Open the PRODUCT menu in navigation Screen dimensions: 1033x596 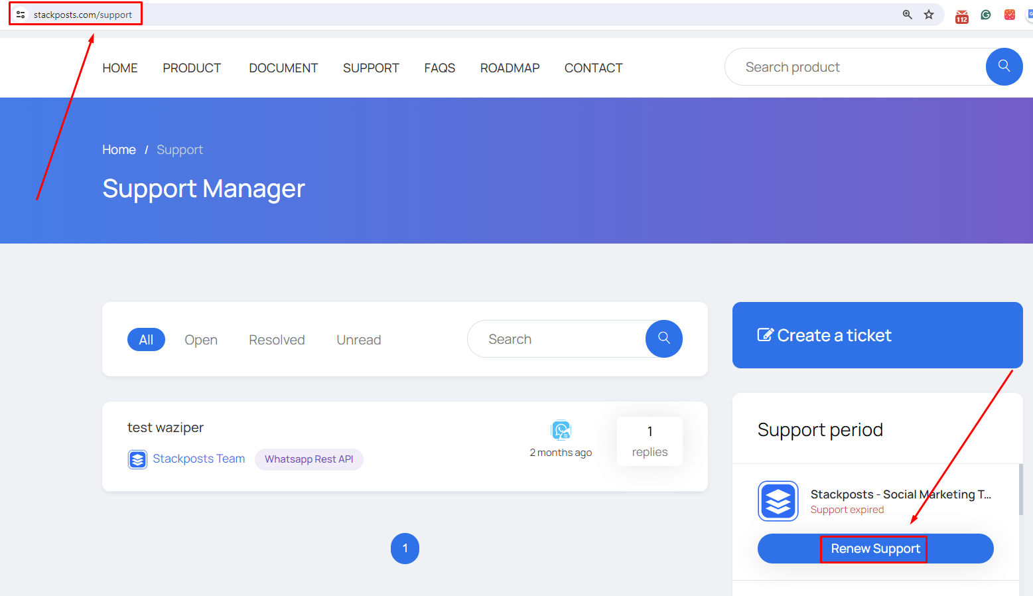192,68
